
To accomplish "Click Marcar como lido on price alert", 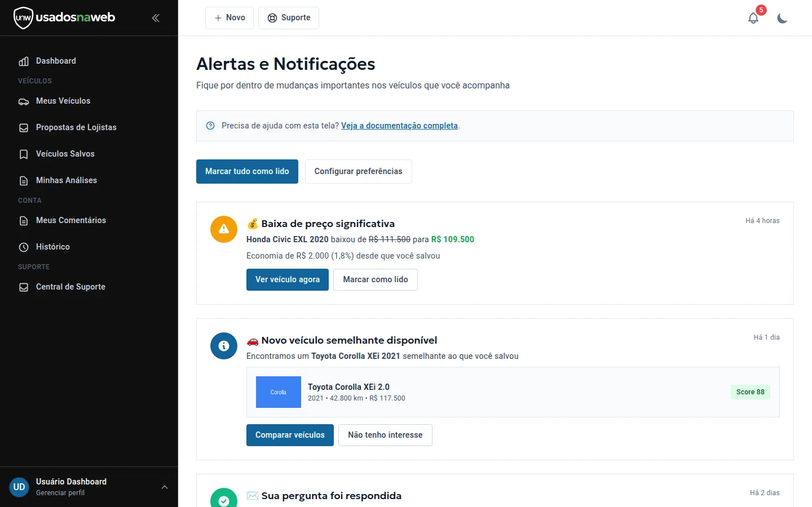I will (x=376, y=279).
